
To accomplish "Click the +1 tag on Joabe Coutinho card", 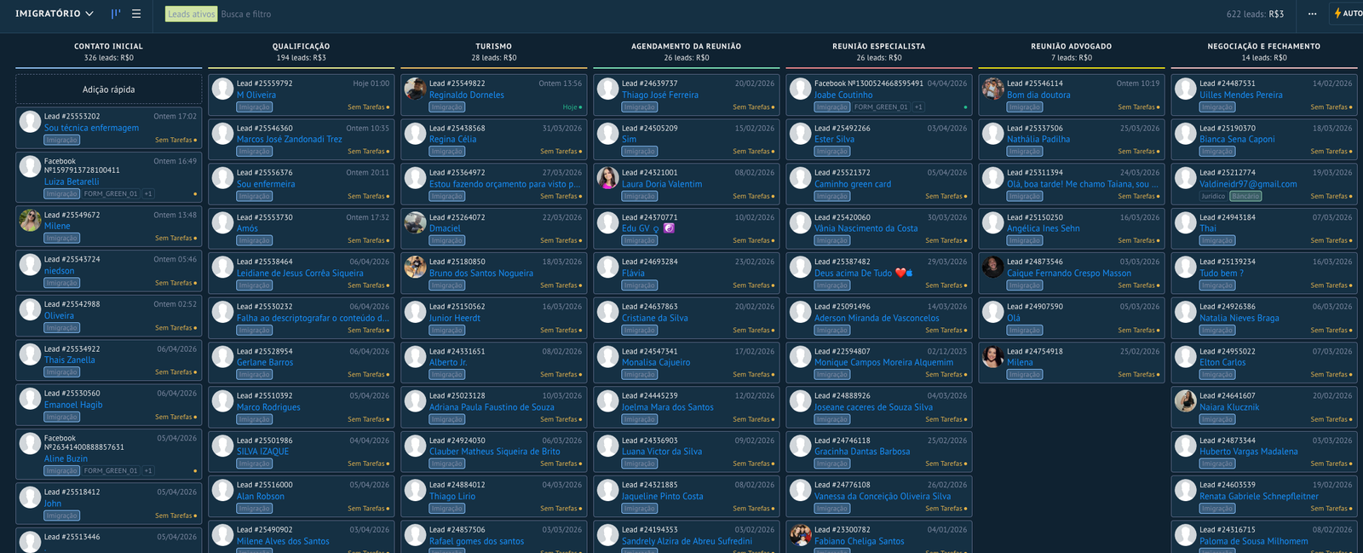I will coord(918,107).
